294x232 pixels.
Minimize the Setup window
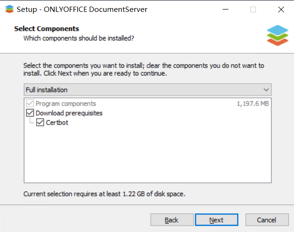click(225, 10)
